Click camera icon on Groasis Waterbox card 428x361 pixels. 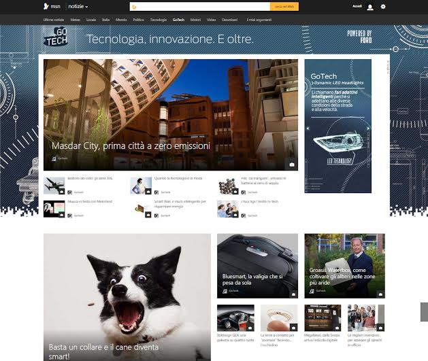pos(380,294)
